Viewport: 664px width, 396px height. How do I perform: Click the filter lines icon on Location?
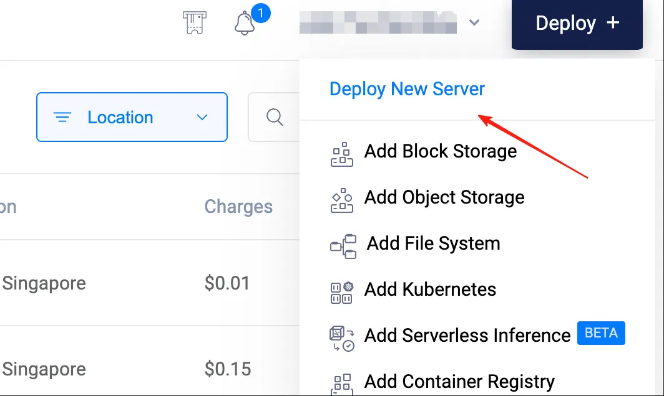62,117
